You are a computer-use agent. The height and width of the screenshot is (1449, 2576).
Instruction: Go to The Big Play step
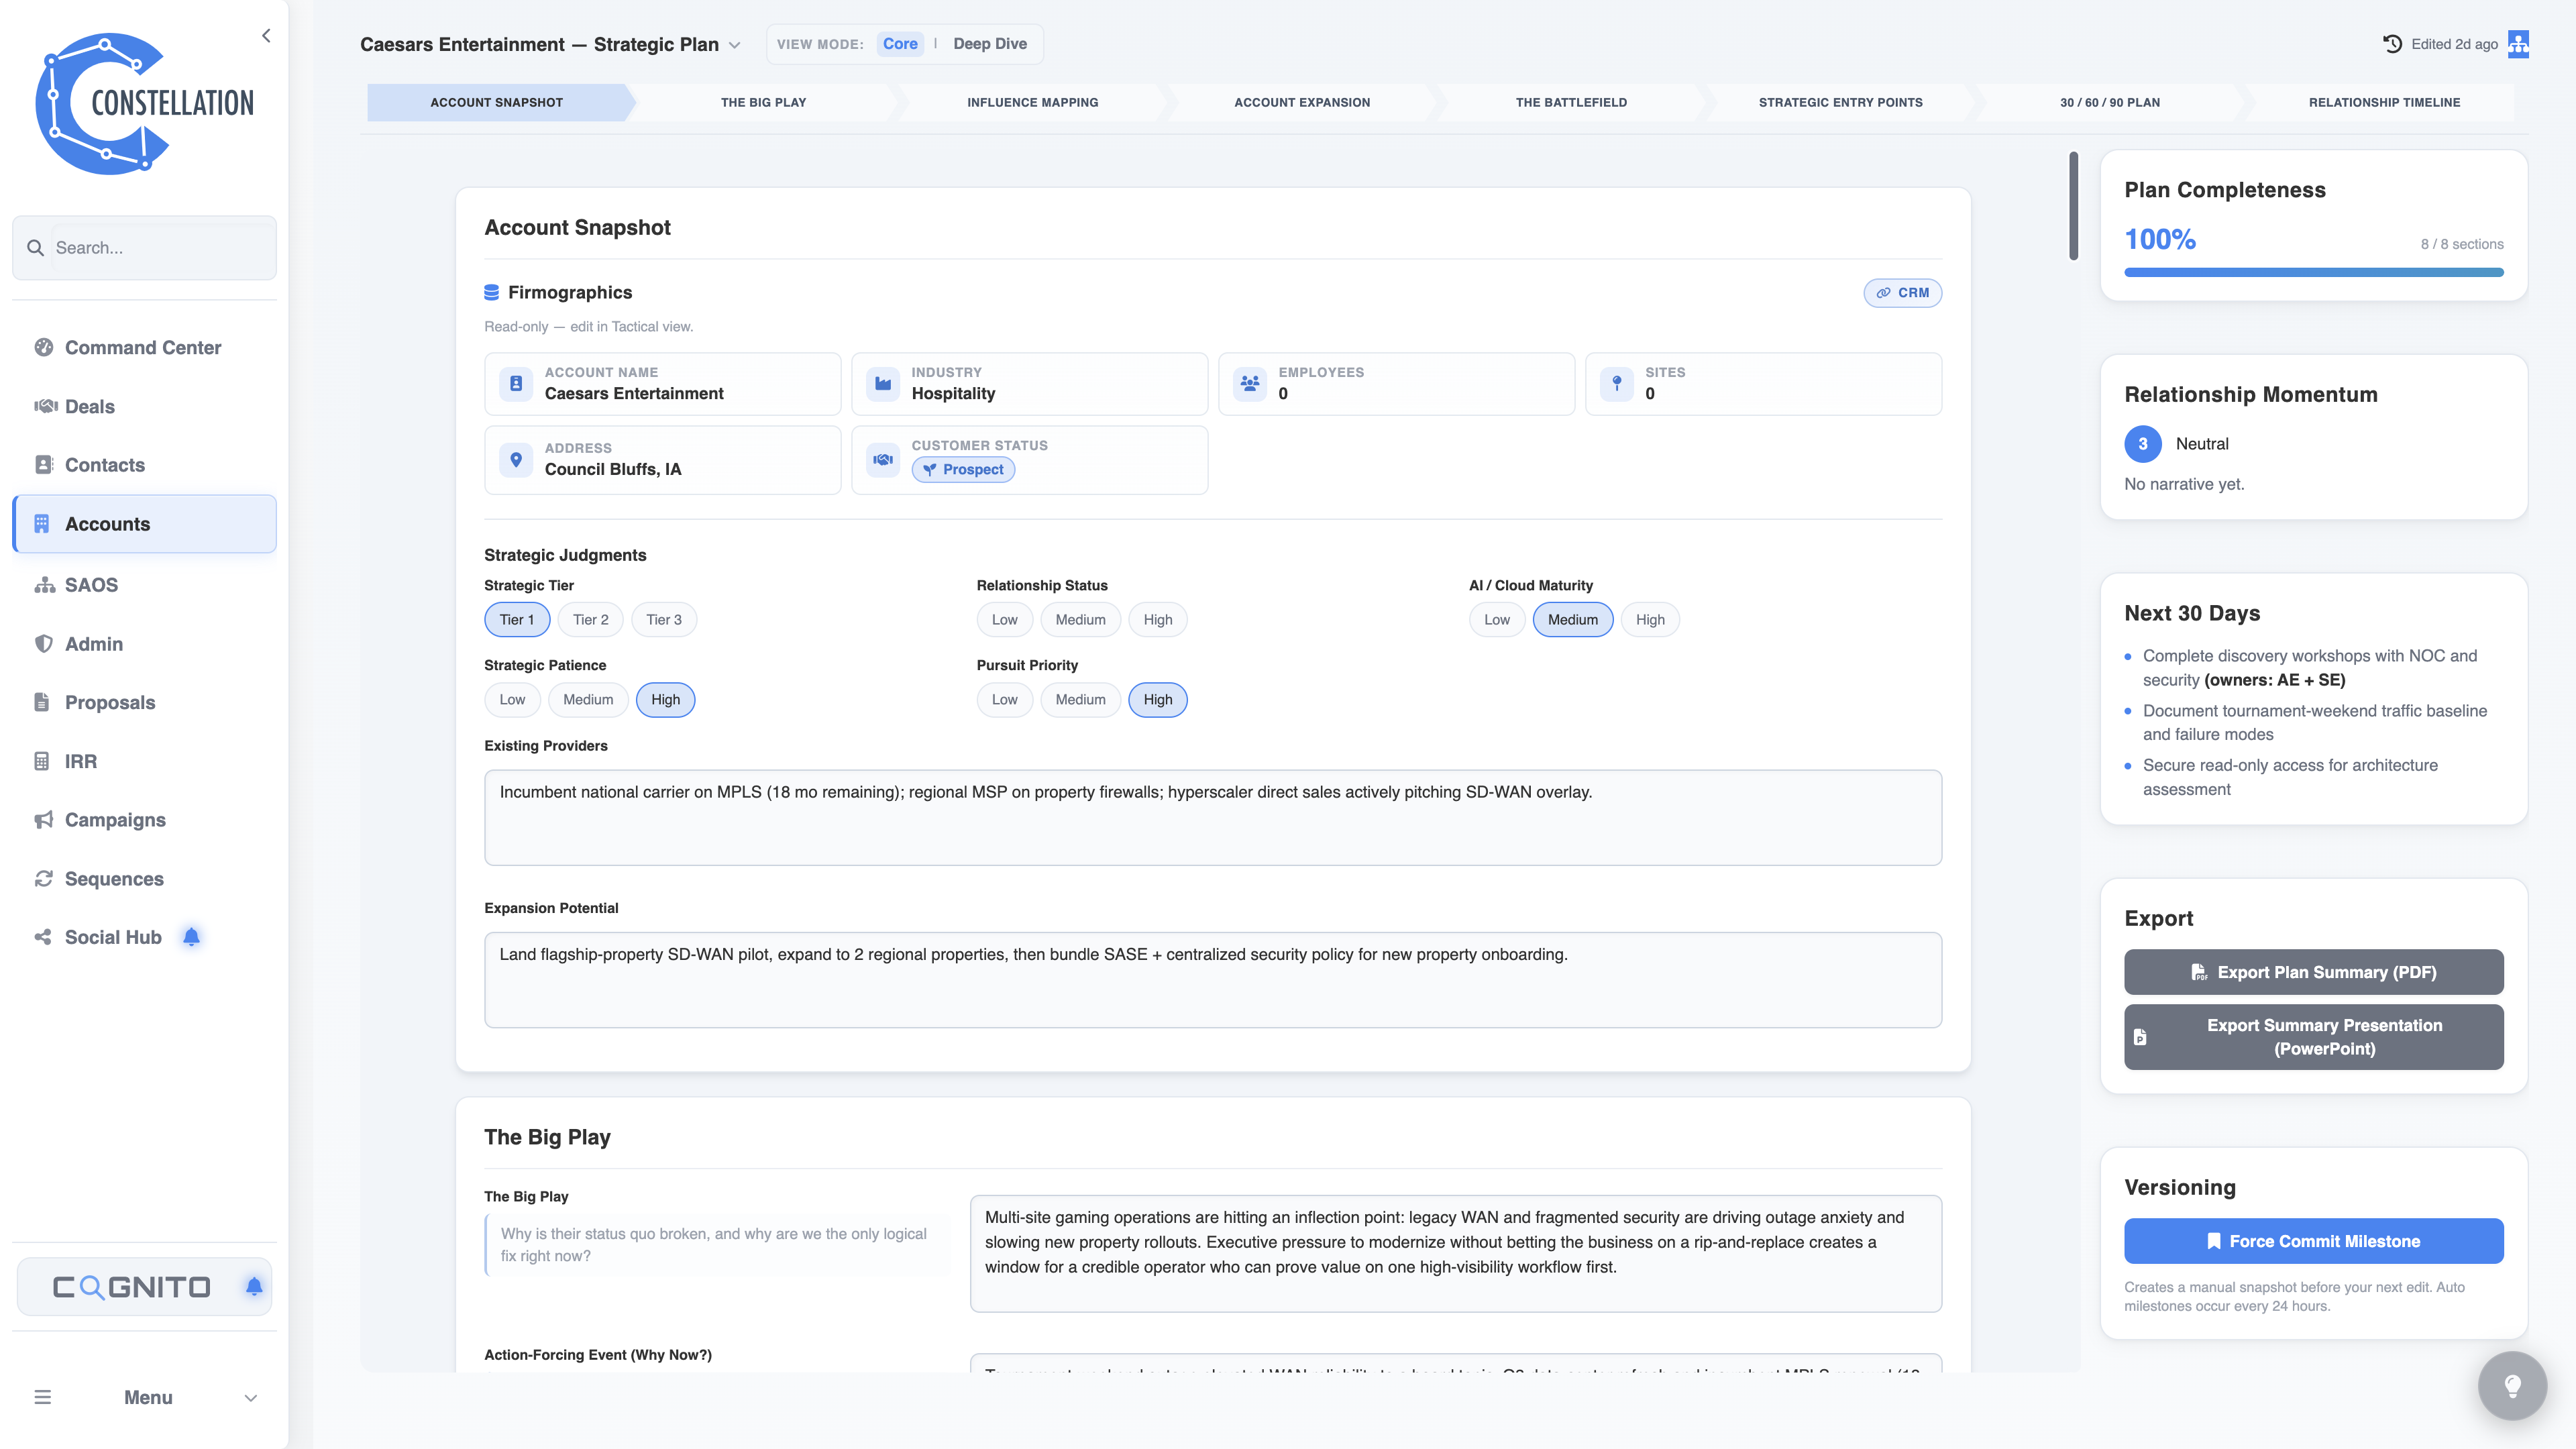[763, 102]
